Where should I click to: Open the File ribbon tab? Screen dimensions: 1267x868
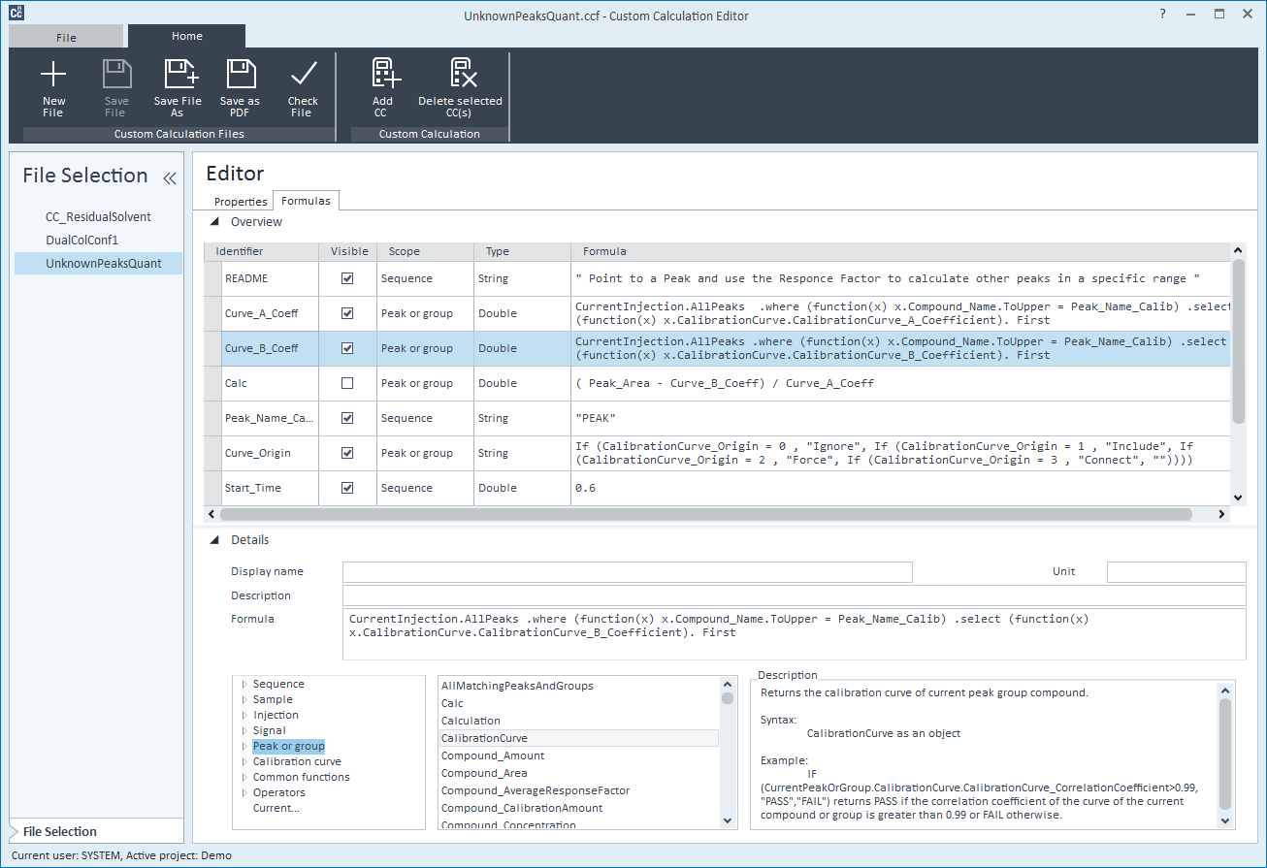coord(66,38)
